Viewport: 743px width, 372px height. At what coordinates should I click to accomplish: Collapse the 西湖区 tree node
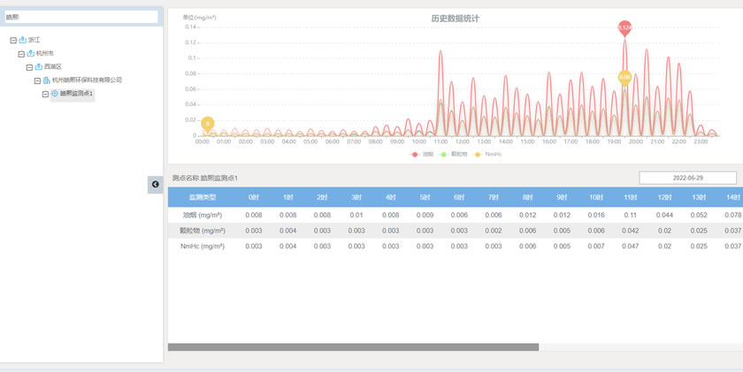click(29, 66)
